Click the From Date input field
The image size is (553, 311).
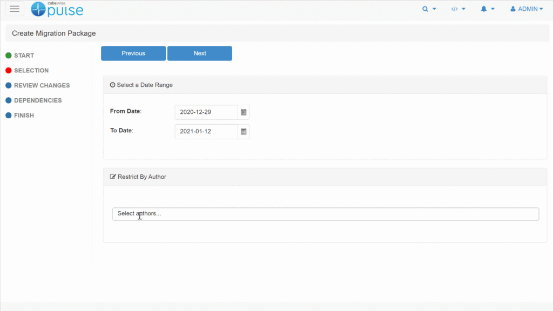206,112
